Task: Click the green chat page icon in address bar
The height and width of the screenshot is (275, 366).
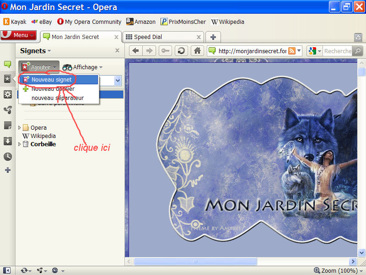Action: coord(212,51)
